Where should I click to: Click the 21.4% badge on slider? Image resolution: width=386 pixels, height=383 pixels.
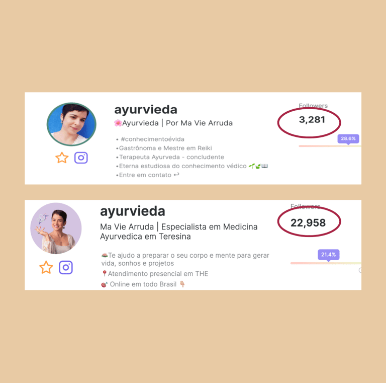[328, 255]
